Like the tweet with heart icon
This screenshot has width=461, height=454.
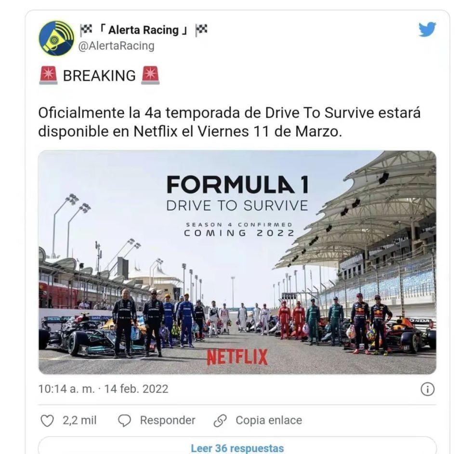coord(47,420)
